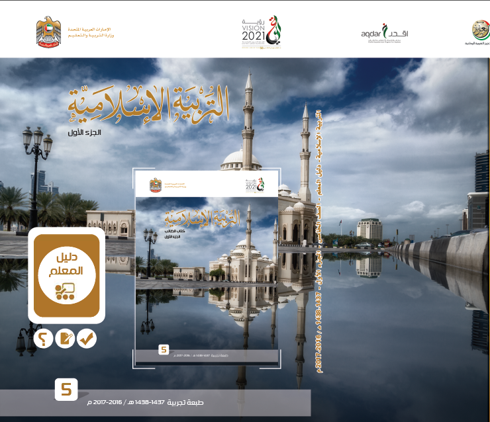This screenshot has height=422, width=490.
Task: Click the small 5 badge on the inner book
Action: (164, 349)
